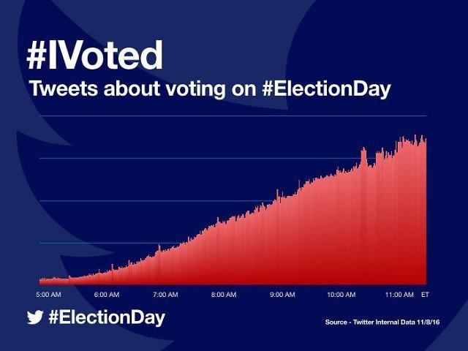Click the ET timezone label
The image size is (468, 351).
point(426,295)
